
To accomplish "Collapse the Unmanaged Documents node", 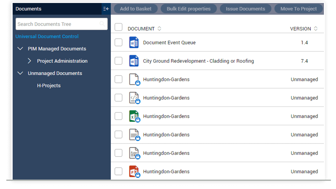I will (x=20, y=73).
